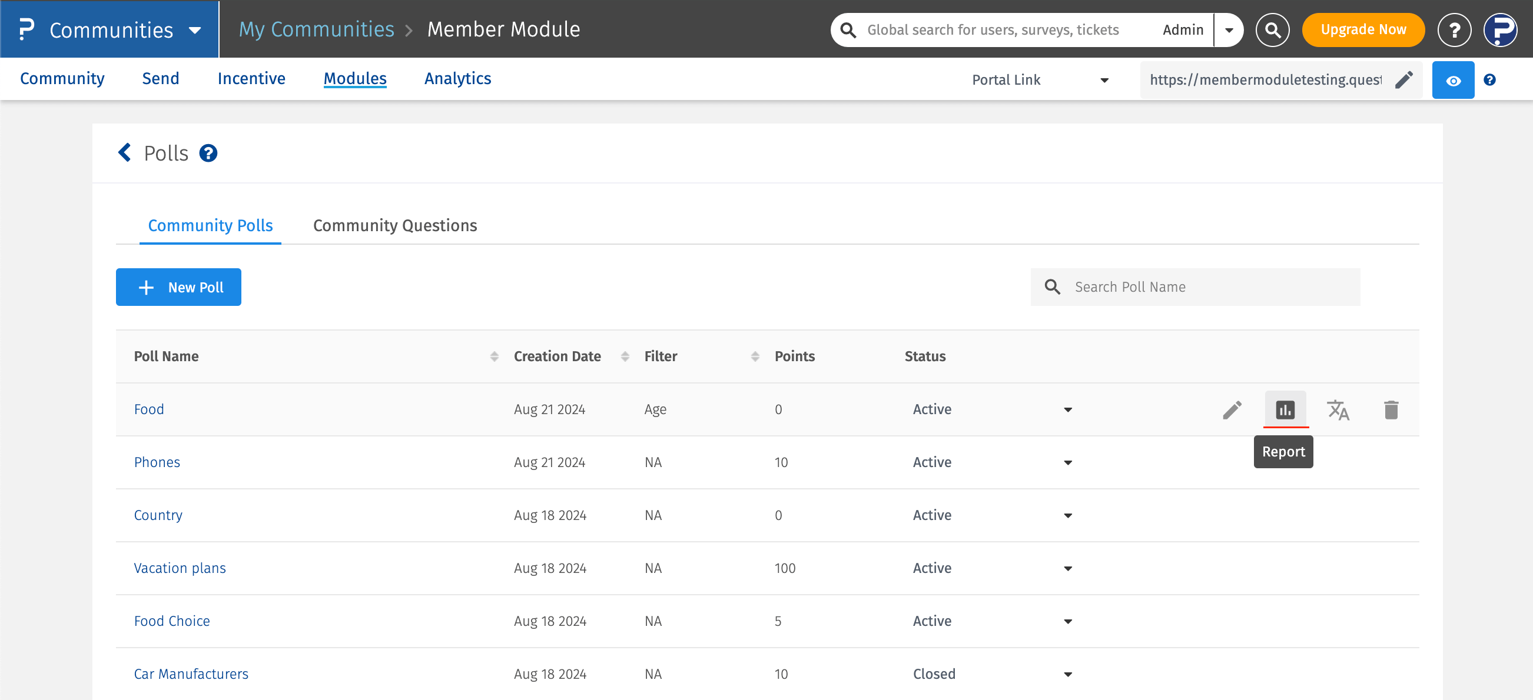Open the Analytics menu item
1533x700 pixels.
coord(457,78)
